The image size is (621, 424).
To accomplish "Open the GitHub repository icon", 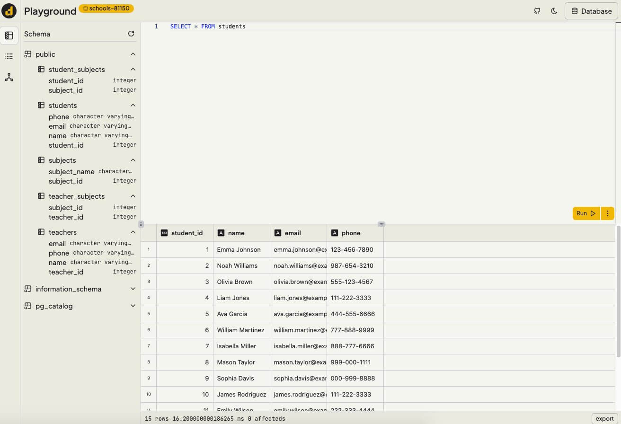I will coord(537,11).
